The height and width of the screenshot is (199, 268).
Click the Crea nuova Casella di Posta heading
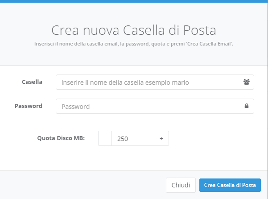click(x=134, y=30)
